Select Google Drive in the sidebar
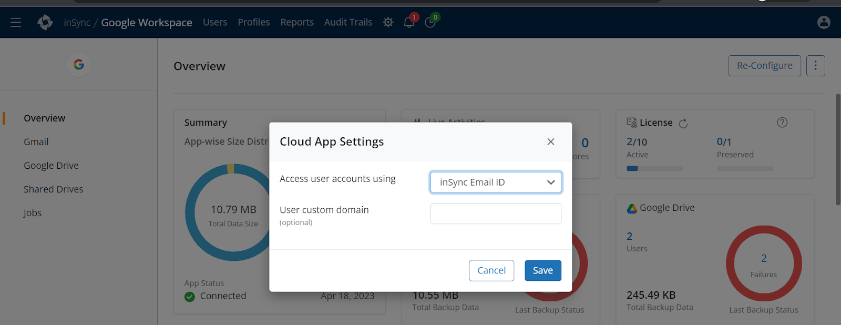Screen dimensions: 841x325 51,166
